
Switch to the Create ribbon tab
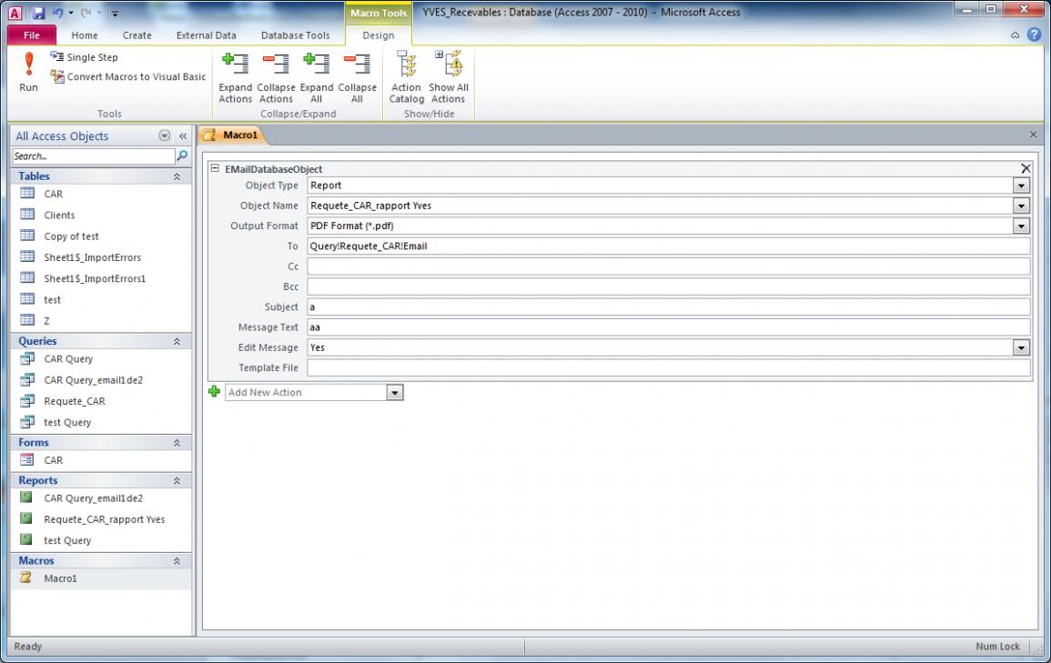pyautogui.click(x=136, y=35)
